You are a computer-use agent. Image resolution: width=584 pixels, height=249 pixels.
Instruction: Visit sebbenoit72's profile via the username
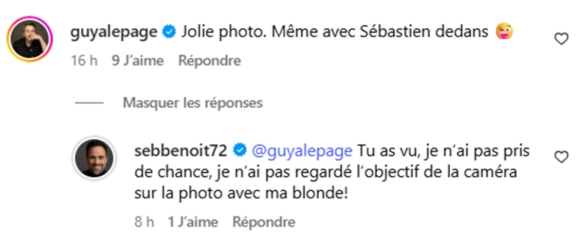coord(180,151)
